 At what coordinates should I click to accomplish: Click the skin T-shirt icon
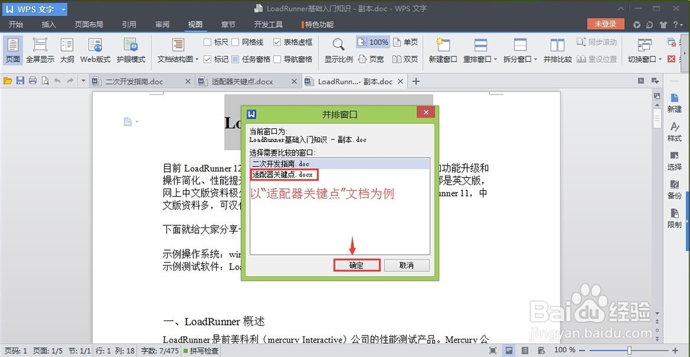point(663,25)
